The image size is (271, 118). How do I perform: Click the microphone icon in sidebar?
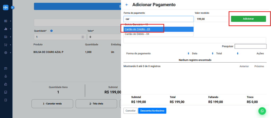pos(6,76)
